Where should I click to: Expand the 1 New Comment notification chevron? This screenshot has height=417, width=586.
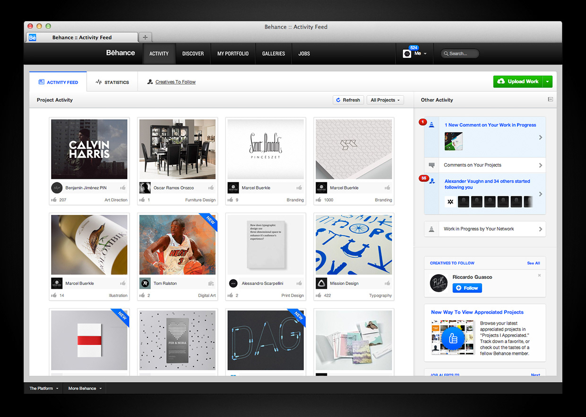(x=541, y=137)
